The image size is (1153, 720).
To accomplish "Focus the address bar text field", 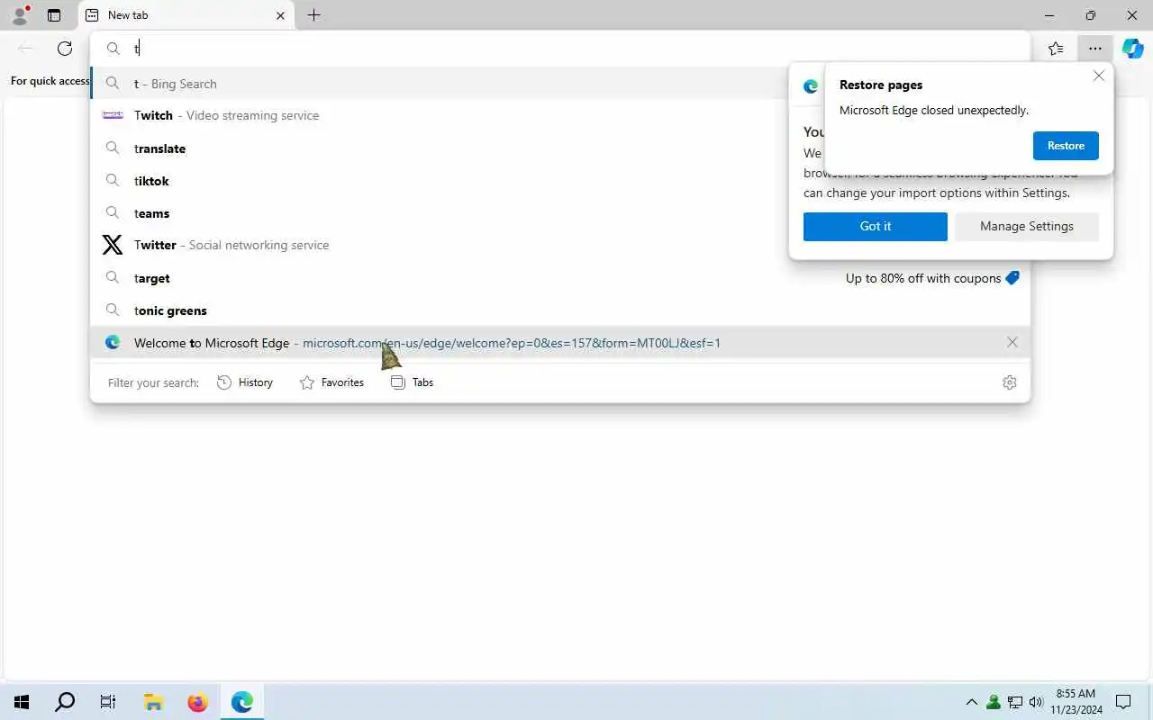I will click(560, 49).
